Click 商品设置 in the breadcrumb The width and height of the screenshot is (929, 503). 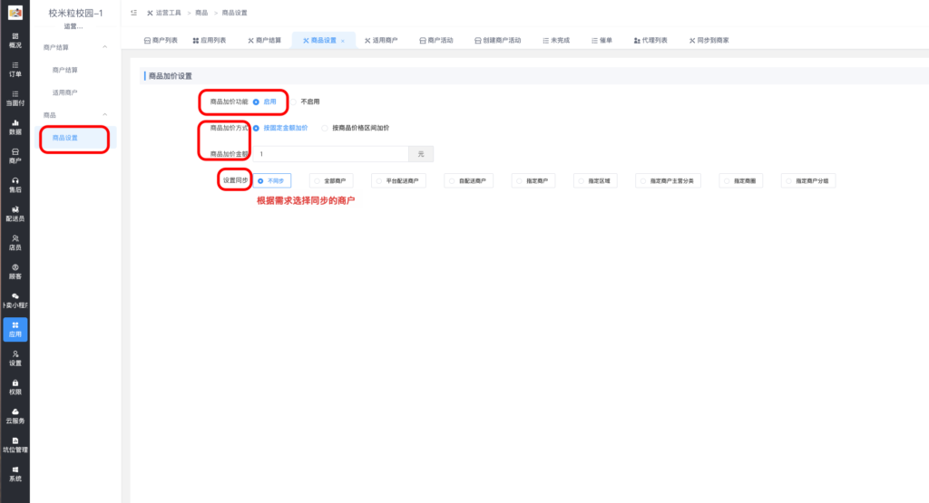235,13
